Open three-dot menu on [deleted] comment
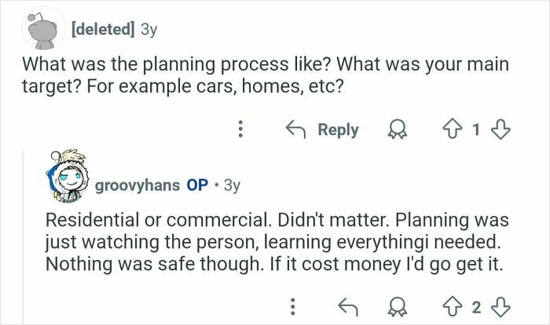Viewport: 550px width, 325px height. click(240, 130)
